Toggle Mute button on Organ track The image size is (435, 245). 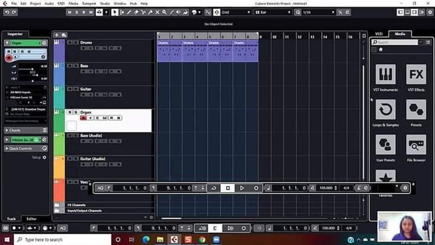tap(69, 112)
